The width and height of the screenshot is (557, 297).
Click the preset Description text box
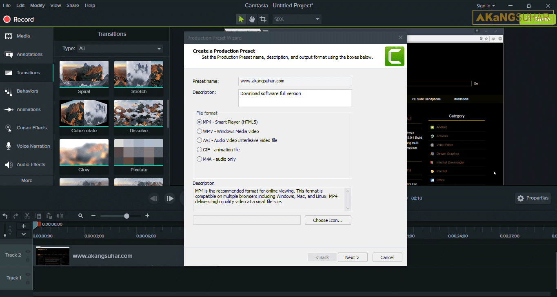(x=295, y=98)
